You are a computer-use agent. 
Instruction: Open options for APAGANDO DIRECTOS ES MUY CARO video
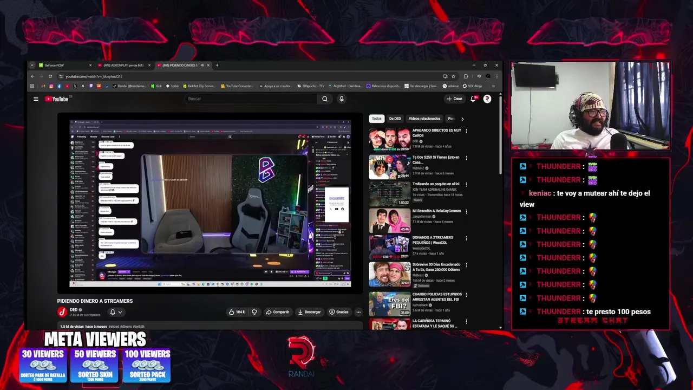pyautogui.click(x=466, y=131)
